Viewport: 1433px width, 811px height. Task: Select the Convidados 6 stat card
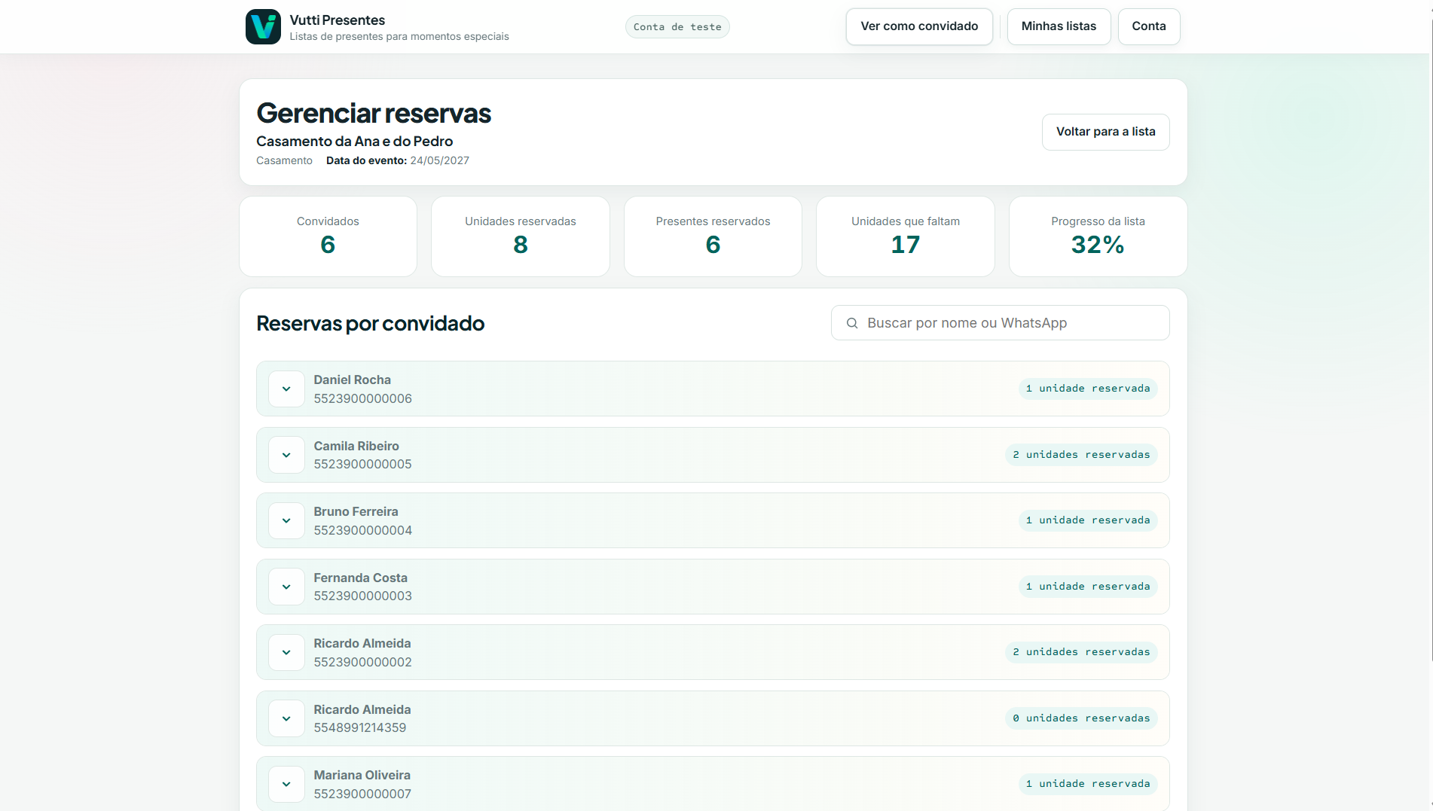point(328,236)
